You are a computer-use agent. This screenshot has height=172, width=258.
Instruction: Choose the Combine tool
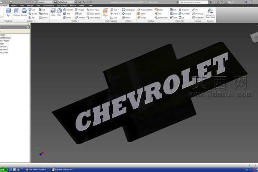(x=80, y=18)
